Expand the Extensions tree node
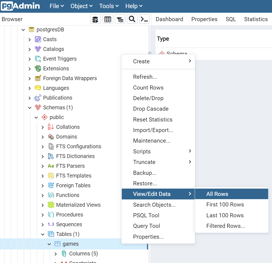The image size is (272, 263). (30, 68)
